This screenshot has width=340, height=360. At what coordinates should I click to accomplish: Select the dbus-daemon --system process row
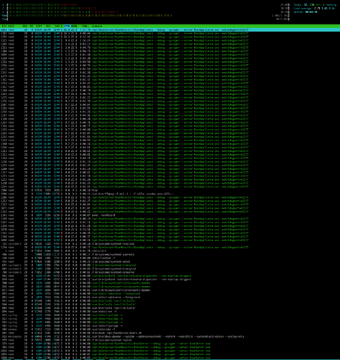(x=170, y=336)
